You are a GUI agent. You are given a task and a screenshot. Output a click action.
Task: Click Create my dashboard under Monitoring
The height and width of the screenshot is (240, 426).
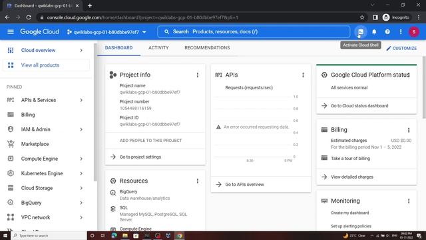pyautogui.click(x=349, y=213)
